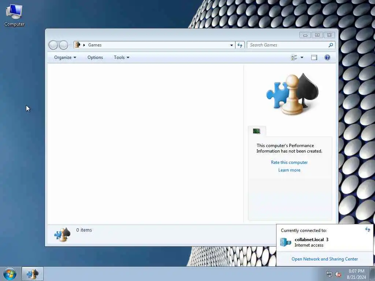
Task: Open the Help button
Action: point(327,57)
